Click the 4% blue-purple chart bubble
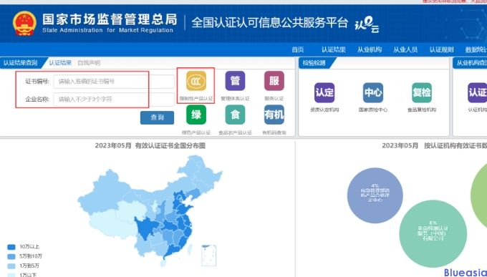The width and height of the screenshot is (487, 277). tap(375, 195)
